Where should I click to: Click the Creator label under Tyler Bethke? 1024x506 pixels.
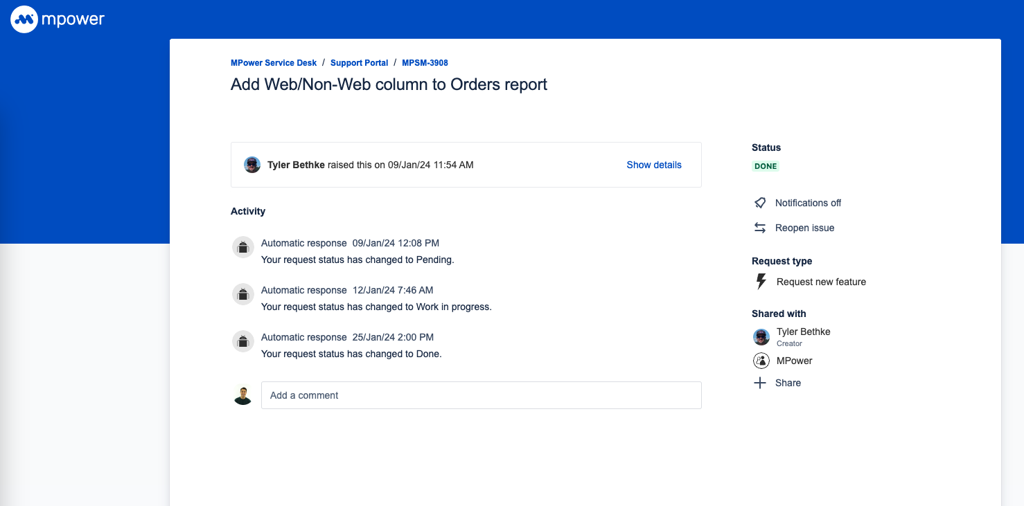click(x=789, y=343)
